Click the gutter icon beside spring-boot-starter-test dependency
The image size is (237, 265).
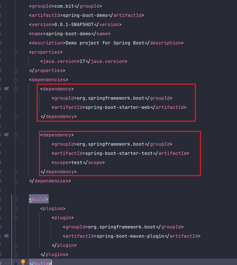6,135
